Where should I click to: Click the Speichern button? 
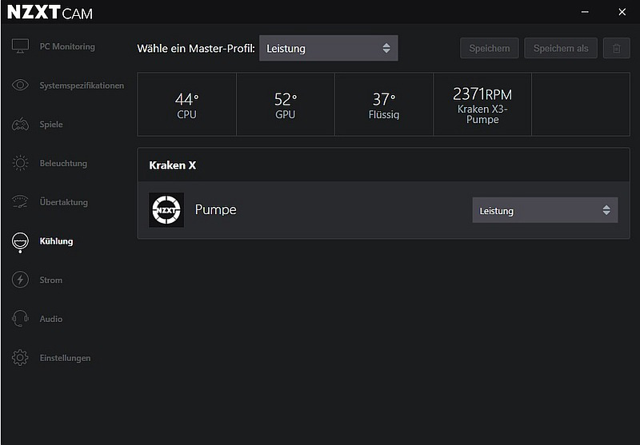(490, 48)
